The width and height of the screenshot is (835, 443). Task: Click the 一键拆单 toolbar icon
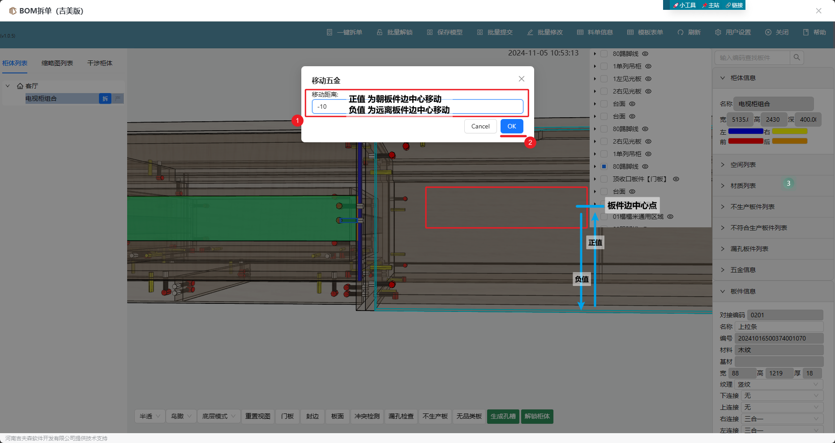click(330, 32)
